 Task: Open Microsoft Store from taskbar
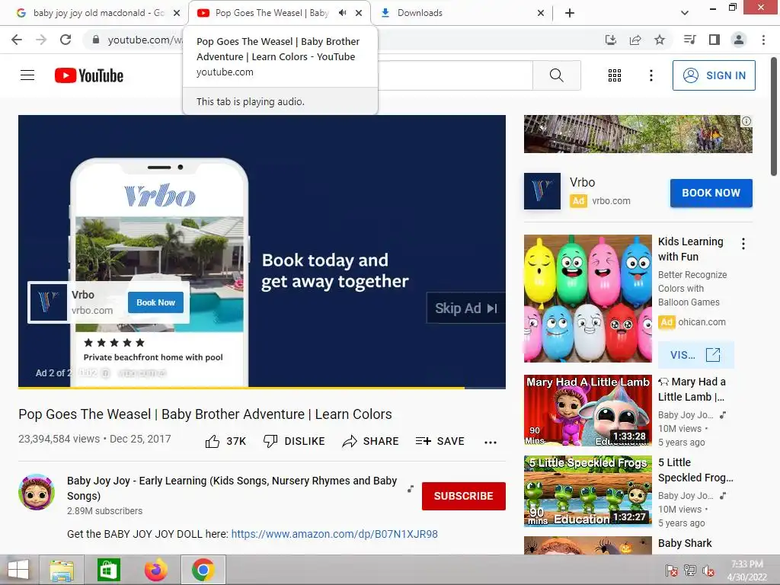pos(108,570)
